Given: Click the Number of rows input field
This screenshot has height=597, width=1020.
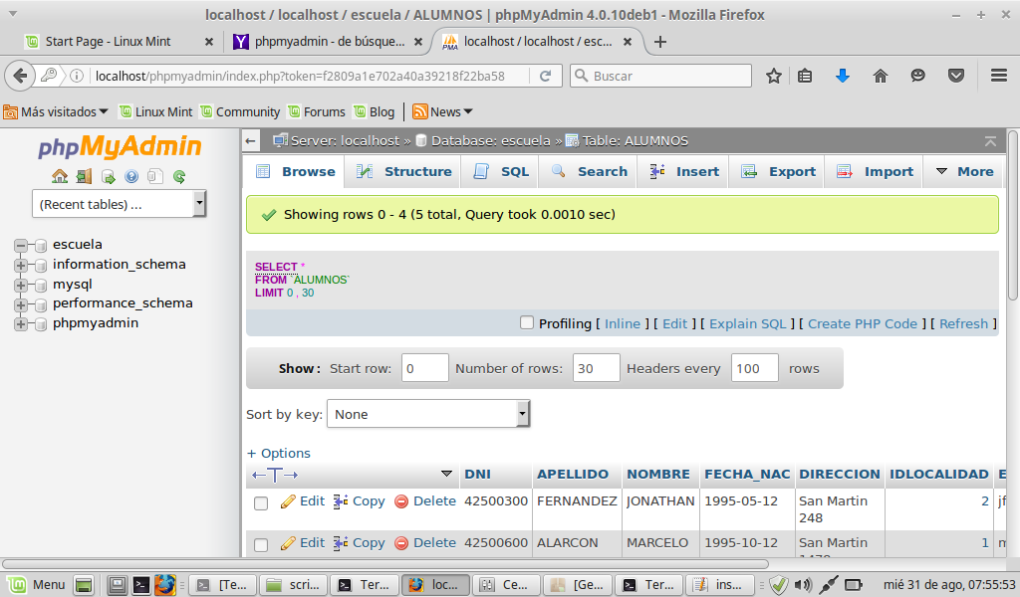Looking at the screenshot, I should 596,368.
